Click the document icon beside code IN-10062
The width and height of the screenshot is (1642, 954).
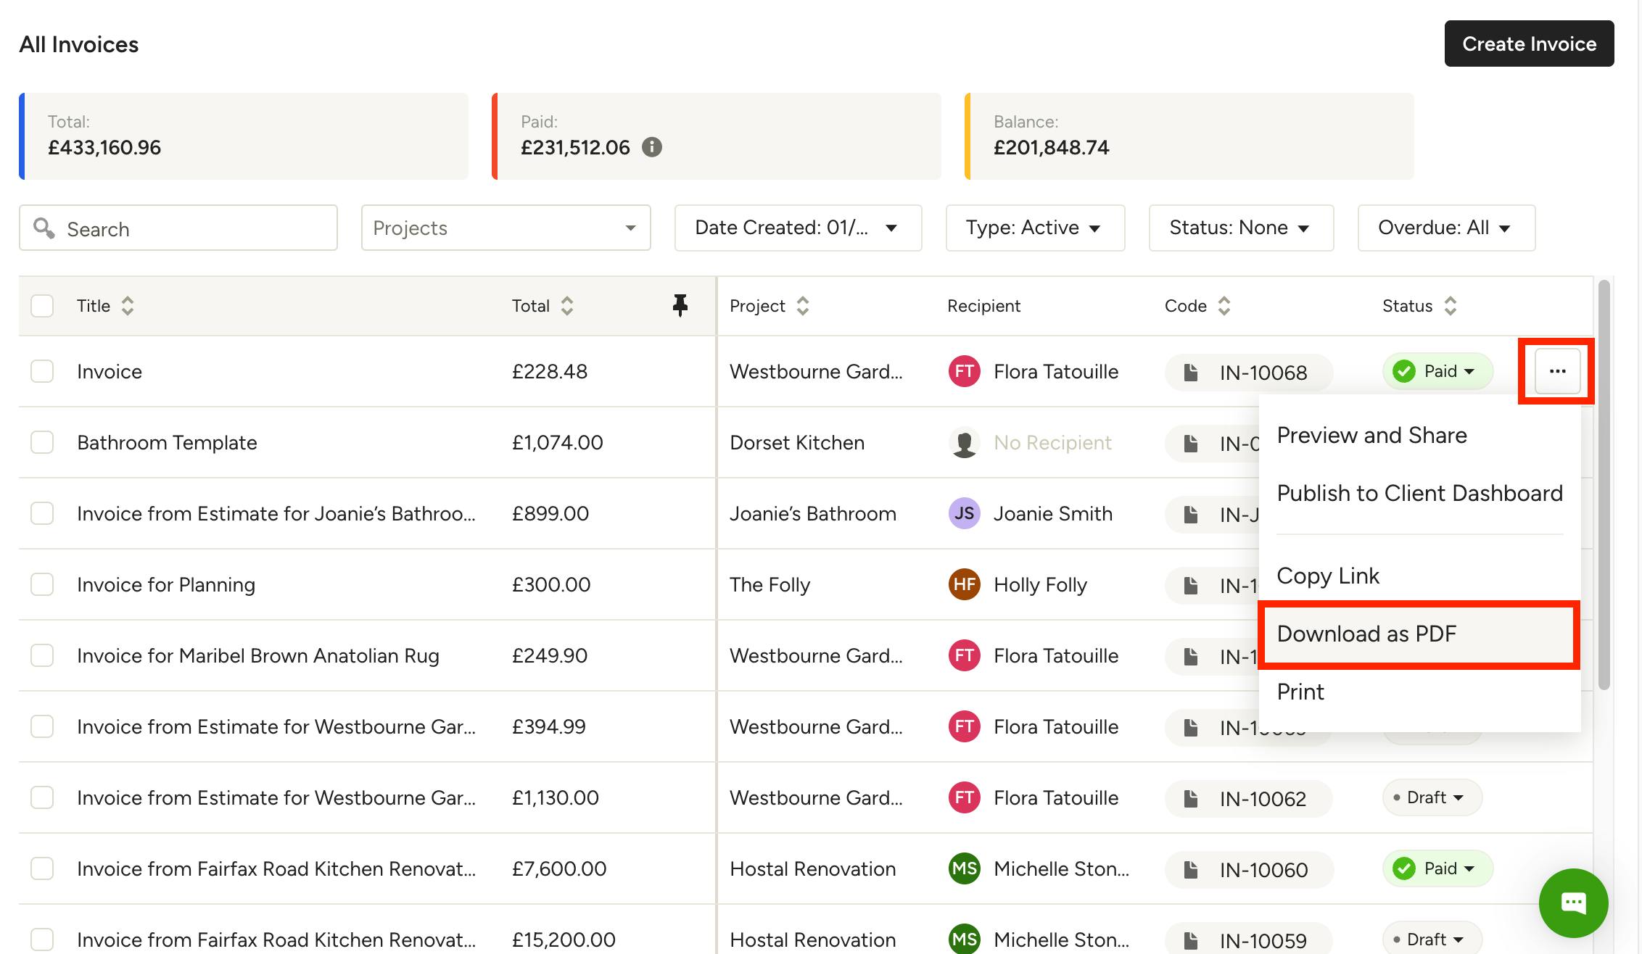1190,799
